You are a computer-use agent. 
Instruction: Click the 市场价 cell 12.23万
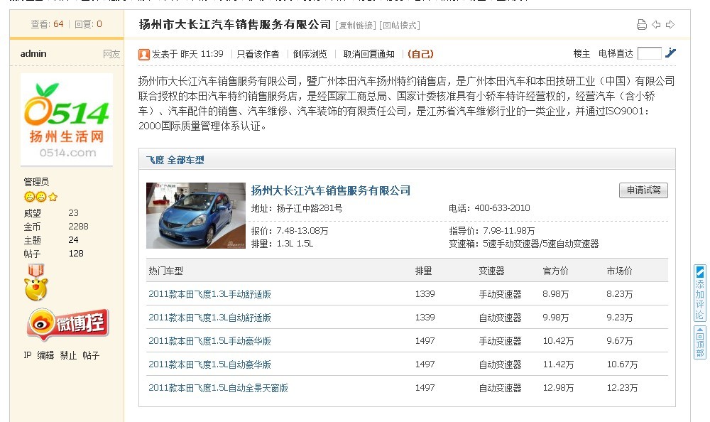pos(622,388)
